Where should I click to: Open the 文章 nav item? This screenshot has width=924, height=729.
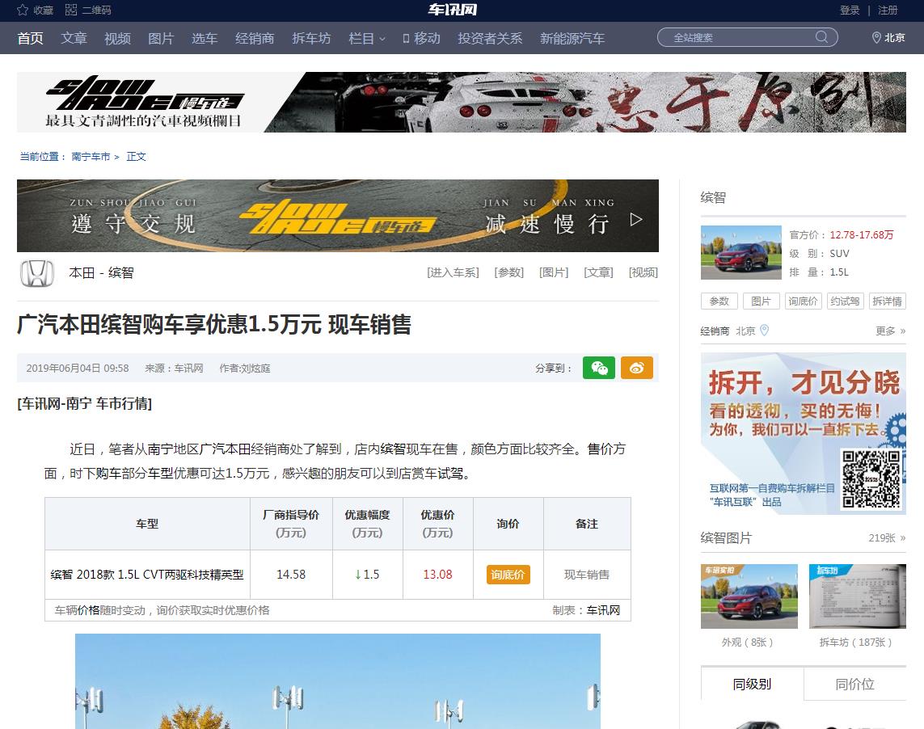coord(74,38)
